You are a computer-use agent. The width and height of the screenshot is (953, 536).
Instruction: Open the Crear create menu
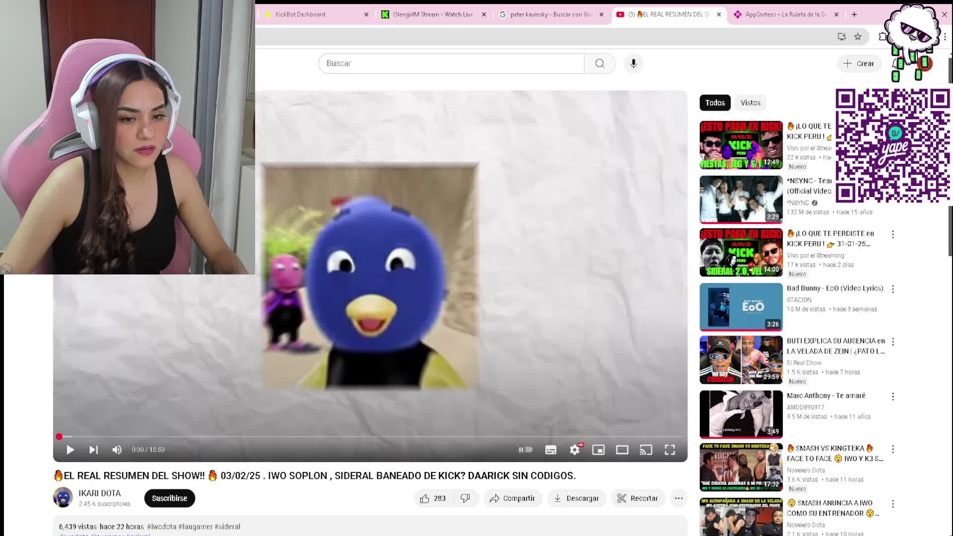tap(859, 64)
